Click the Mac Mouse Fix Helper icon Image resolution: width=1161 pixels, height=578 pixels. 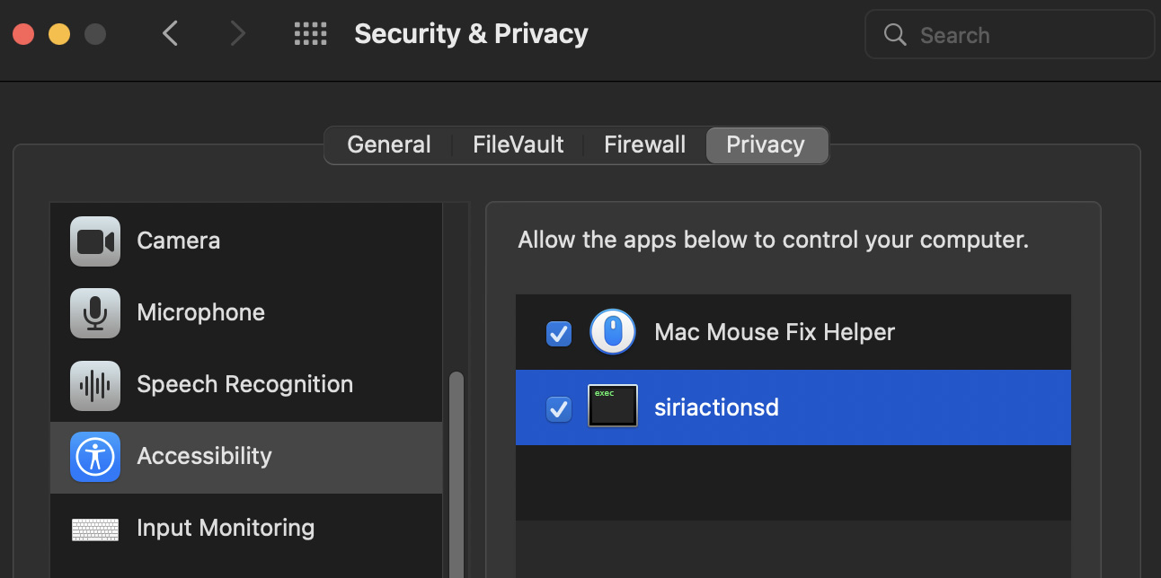pyautogui.click(x=613, y=333)
